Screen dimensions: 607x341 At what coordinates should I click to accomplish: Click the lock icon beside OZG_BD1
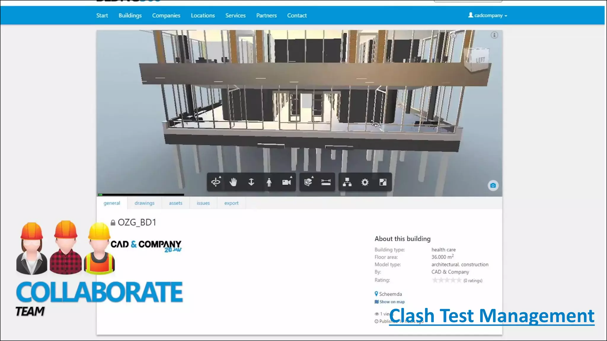click(x=113, y=223)
